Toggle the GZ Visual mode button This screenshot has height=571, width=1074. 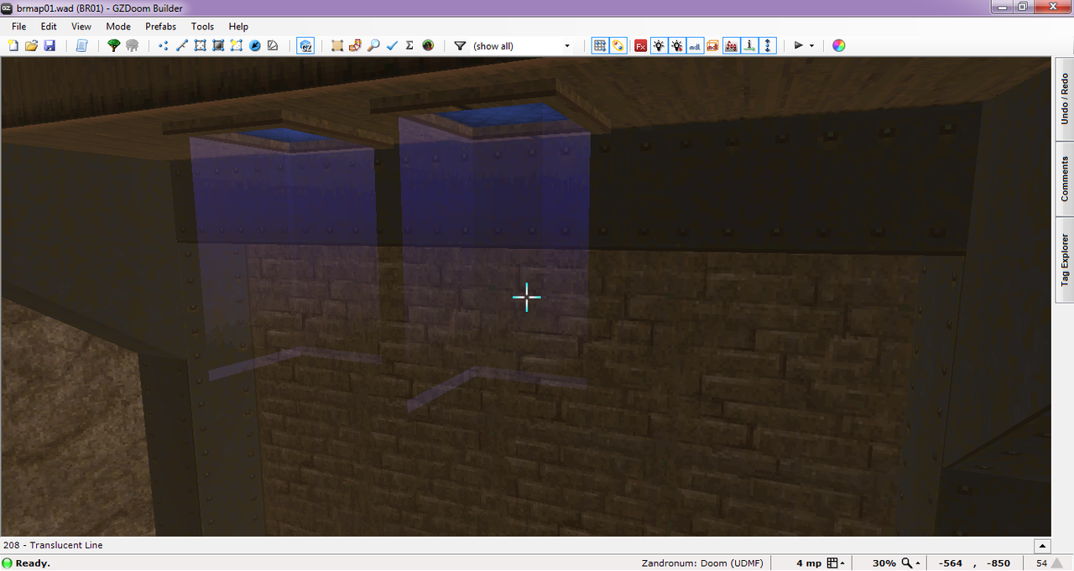point(305,45)
